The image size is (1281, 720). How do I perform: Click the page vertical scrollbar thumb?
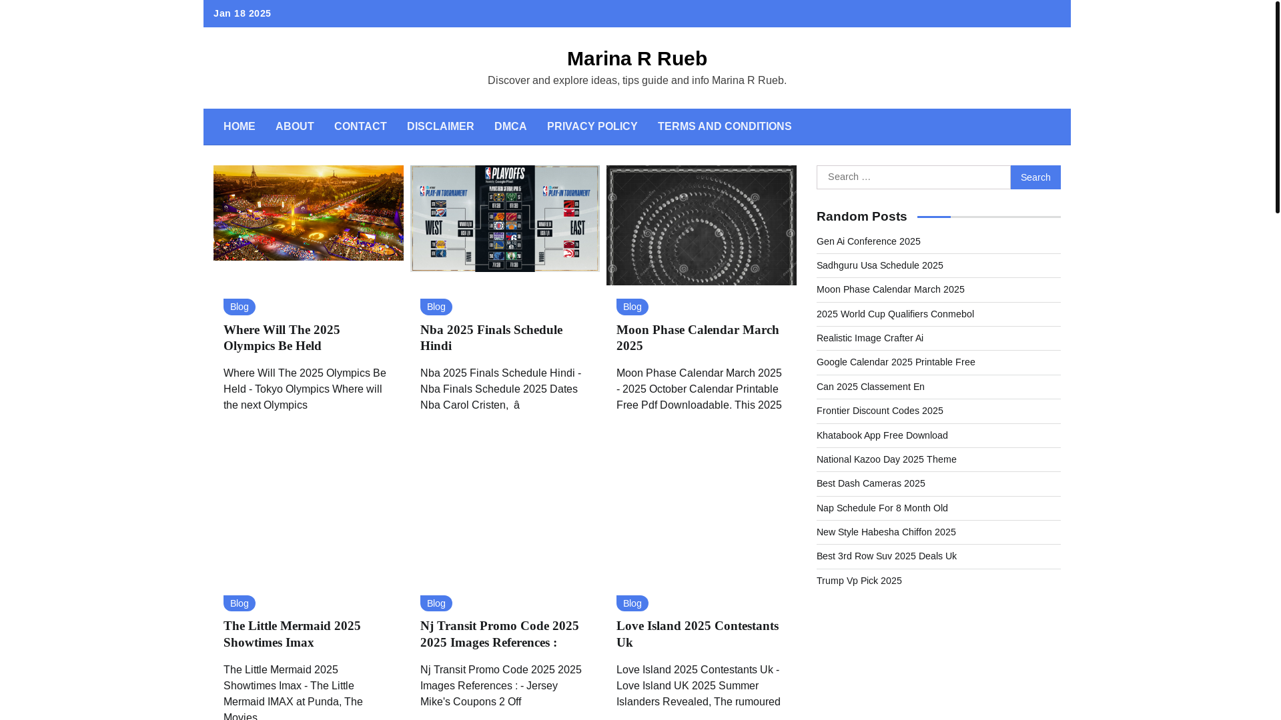(1277, 107)
